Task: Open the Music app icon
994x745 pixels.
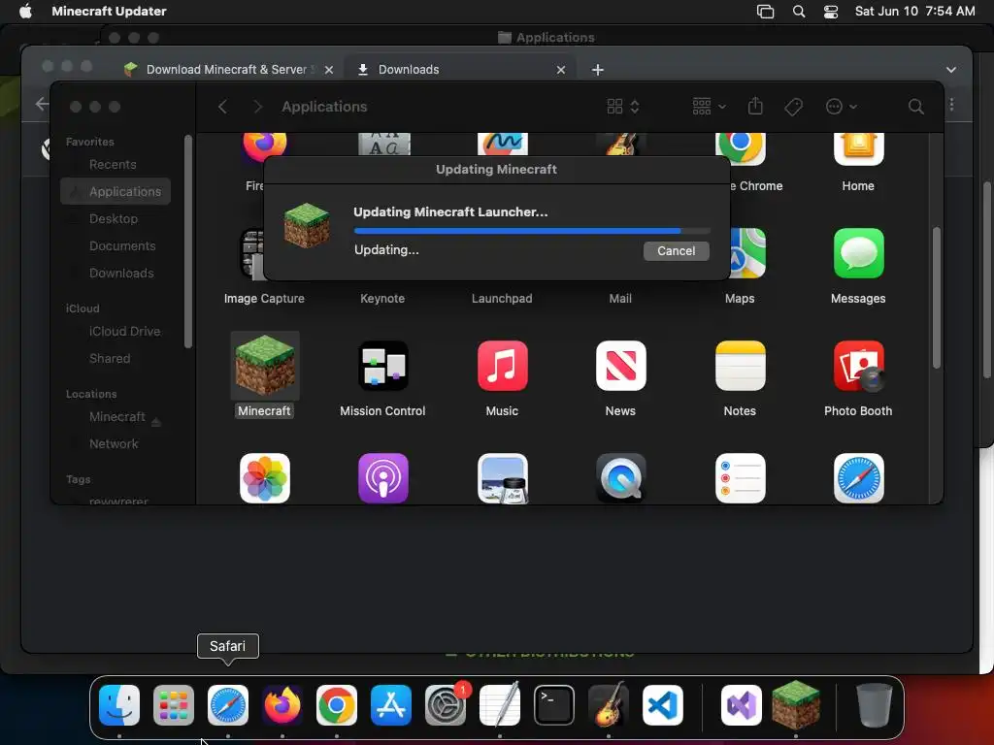Action: coord(502,366)
